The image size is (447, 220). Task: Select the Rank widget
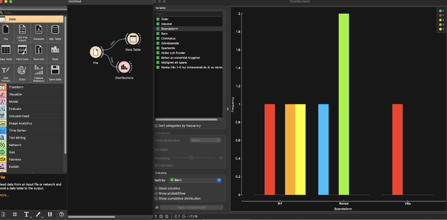(x=55, y=53)
